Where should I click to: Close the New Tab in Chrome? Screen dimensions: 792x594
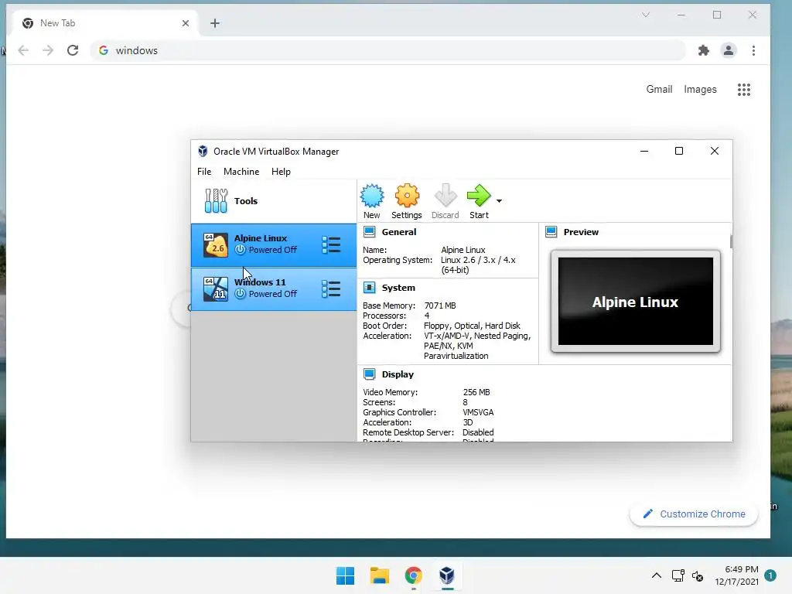click(x=186, y=23)
